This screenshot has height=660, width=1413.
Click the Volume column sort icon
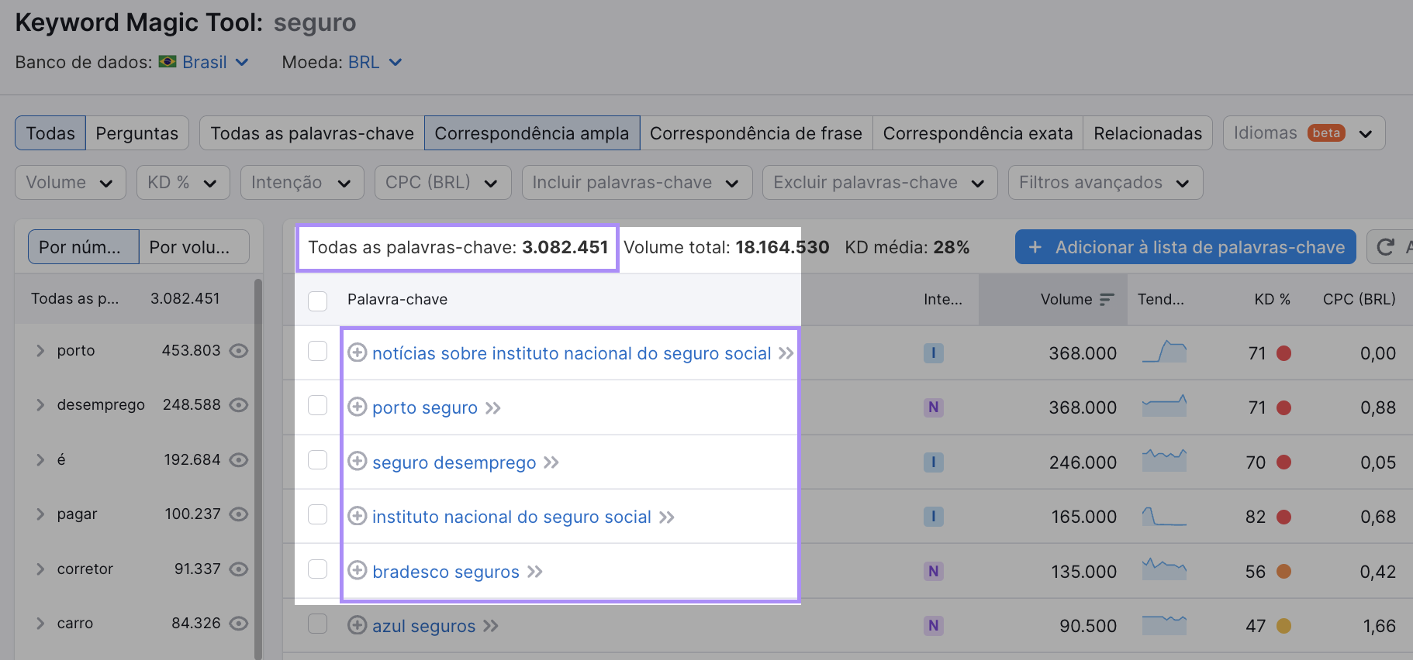1107,299
